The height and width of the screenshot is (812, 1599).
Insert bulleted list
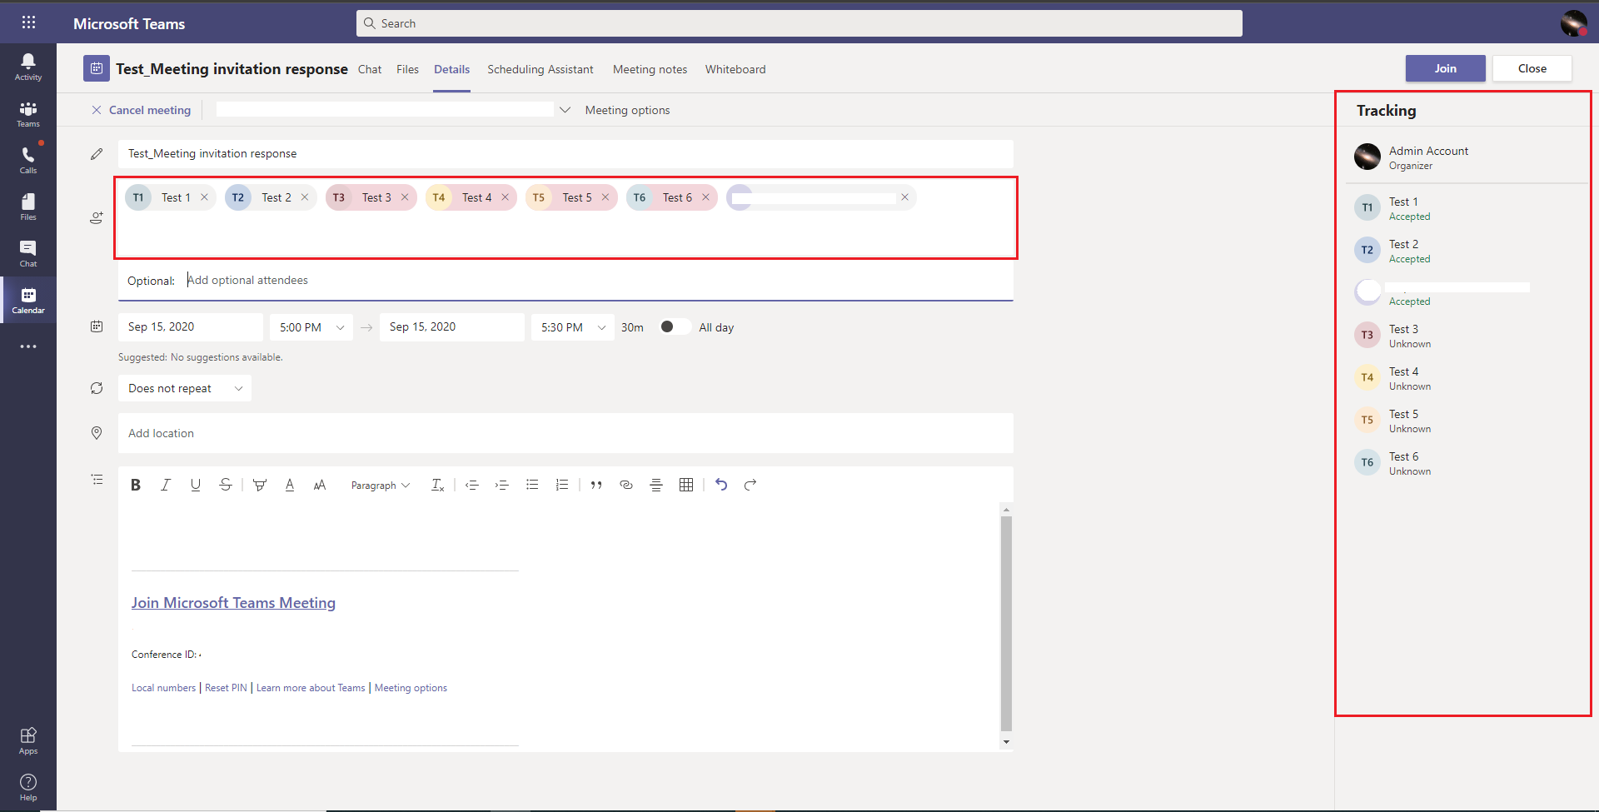click(532, 485)
